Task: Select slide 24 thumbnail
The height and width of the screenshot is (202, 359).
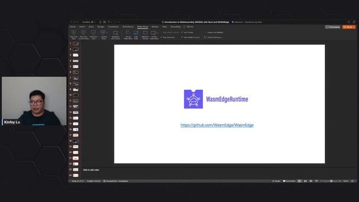Action: pyautogui.click(x=76, y=175)
